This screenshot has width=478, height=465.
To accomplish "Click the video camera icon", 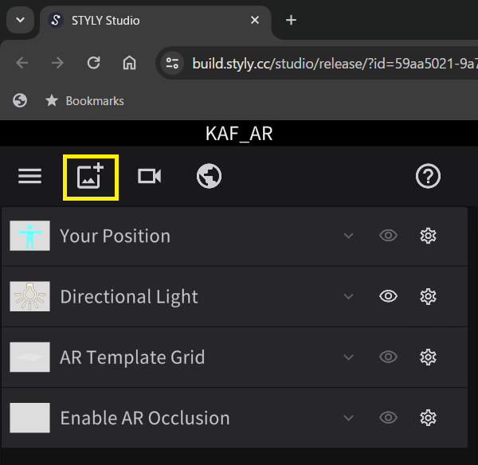I will (x=149, y=176).
